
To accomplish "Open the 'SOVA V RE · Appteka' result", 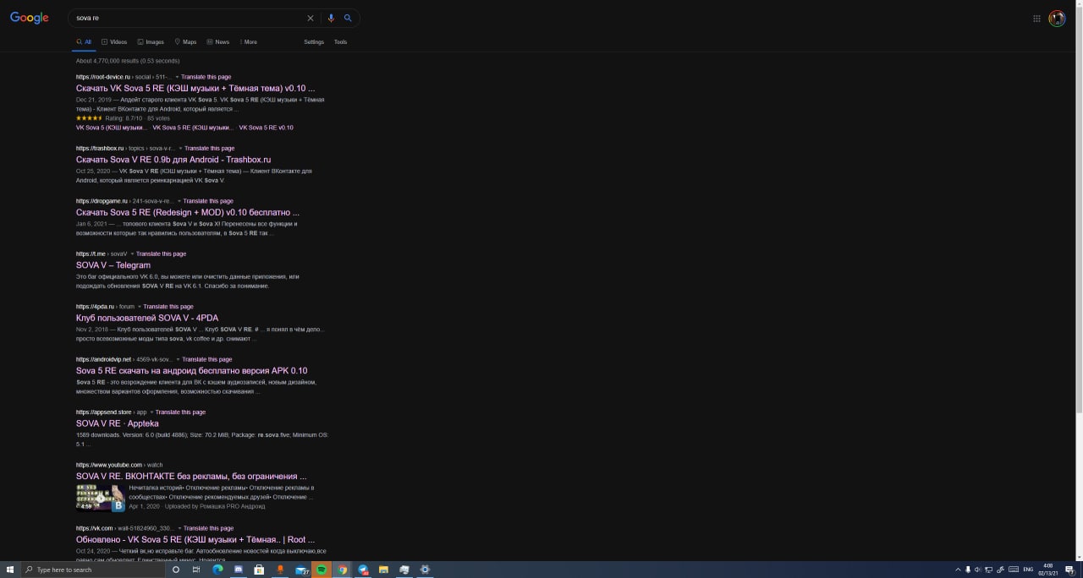I will 118,423.
